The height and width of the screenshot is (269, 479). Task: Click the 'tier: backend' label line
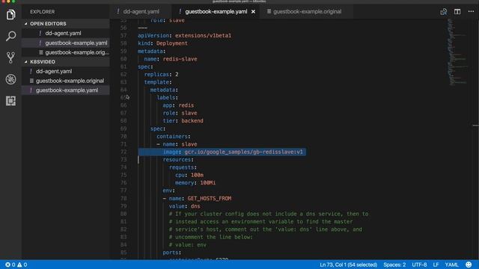click(183, 121)
